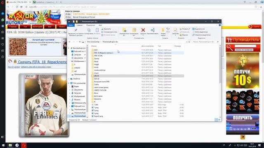The height and width of the screenshot is (148, 264).
Task: Pin folder to Quick access in ribbon
Action: (x=76, y=32)
